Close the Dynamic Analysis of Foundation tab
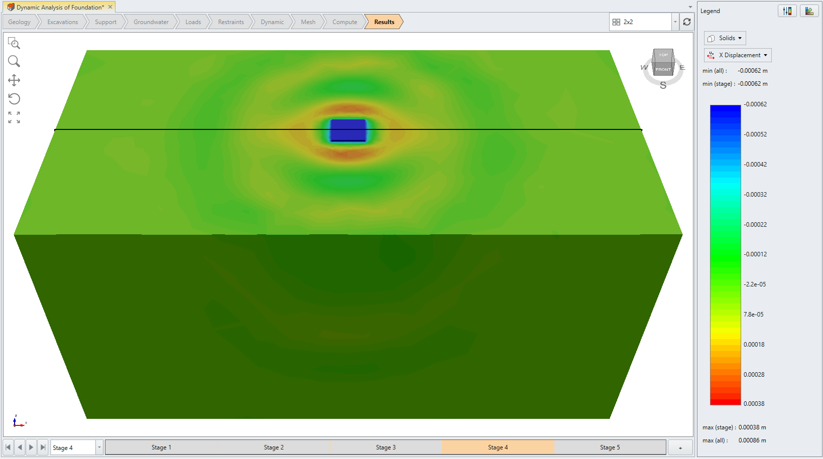Image resolution: width=823 pixels, height=459 pixels. [x=110, y=7]
